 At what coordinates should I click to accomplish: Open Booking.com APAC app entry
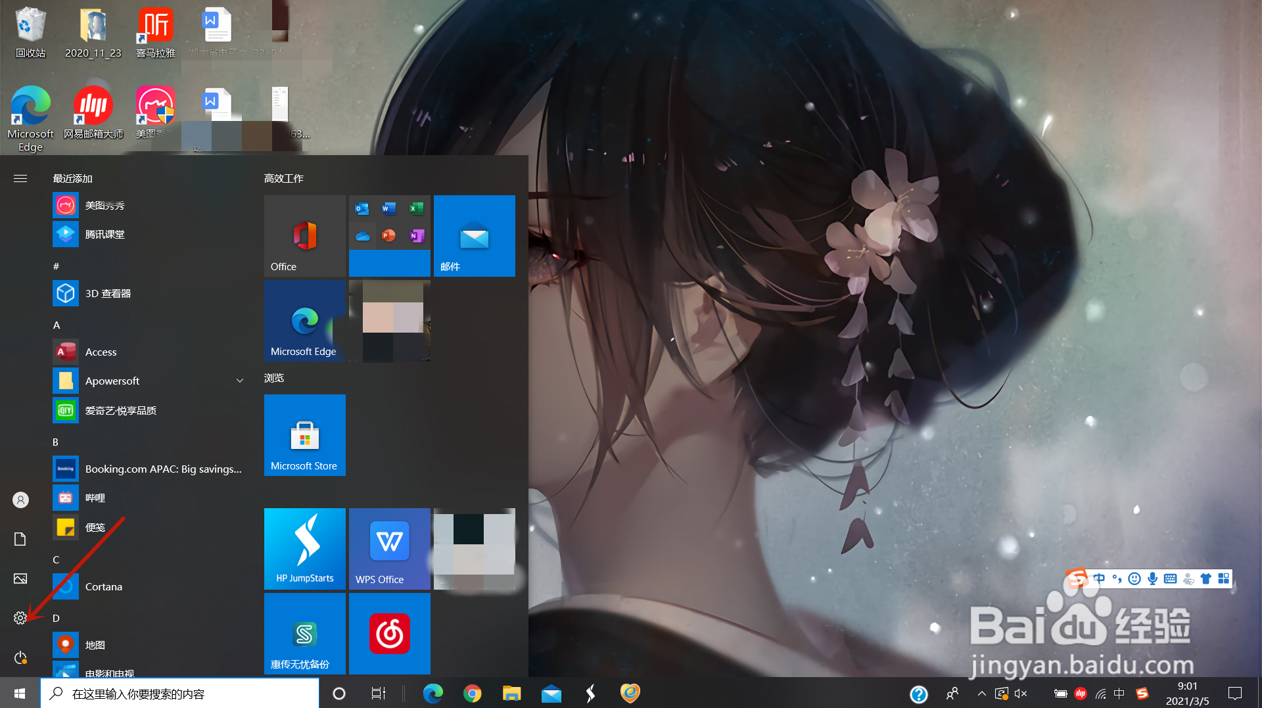pyautogui.click(x=148, y=469)
